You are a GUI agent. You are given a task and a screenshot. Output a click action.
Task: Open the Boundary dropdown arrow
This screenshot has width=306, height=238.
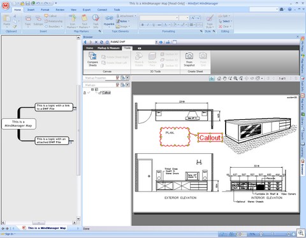(x=62, y=27)
